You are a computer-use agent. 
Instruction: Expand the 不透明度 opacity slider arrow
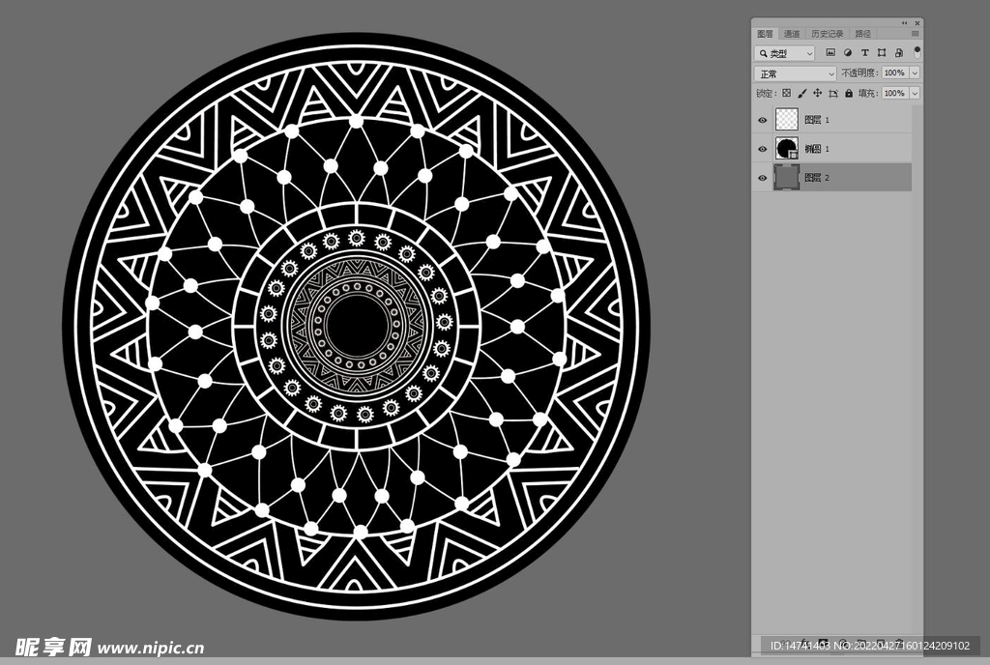[915, 73]
